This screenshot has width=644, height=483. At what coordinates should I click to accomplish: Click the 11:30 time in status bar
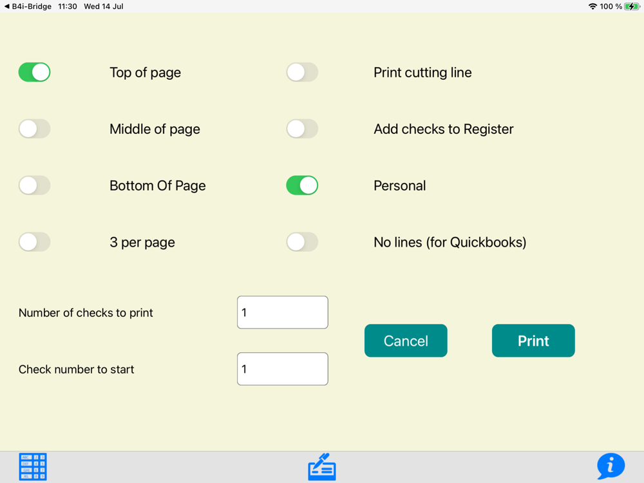coord(68,6)
